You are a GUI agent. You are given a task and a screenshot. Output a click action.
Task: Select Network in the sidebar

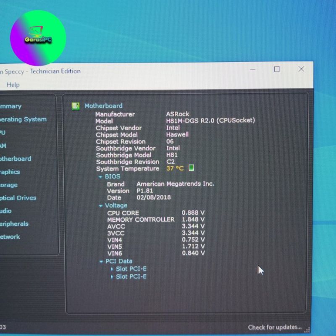(10, 237)
